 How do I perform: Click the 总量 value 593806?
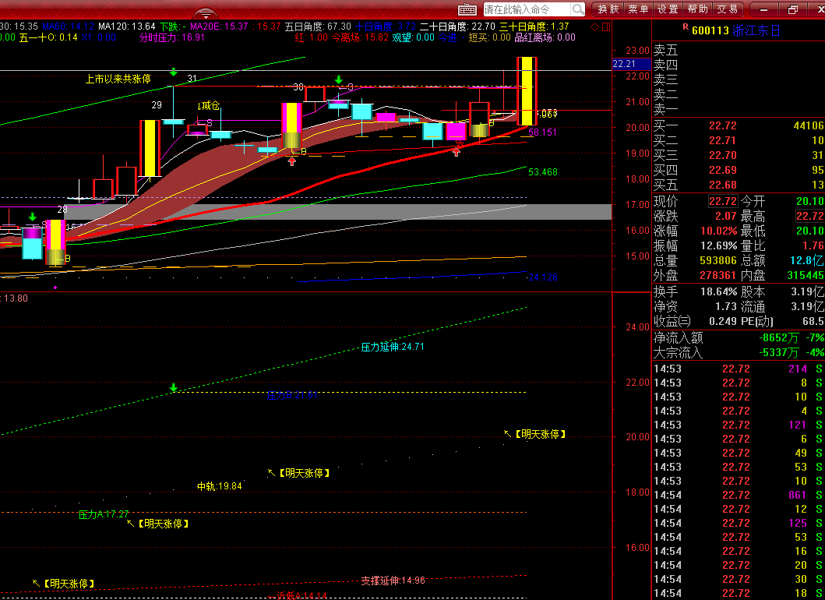tap(718, 260)
